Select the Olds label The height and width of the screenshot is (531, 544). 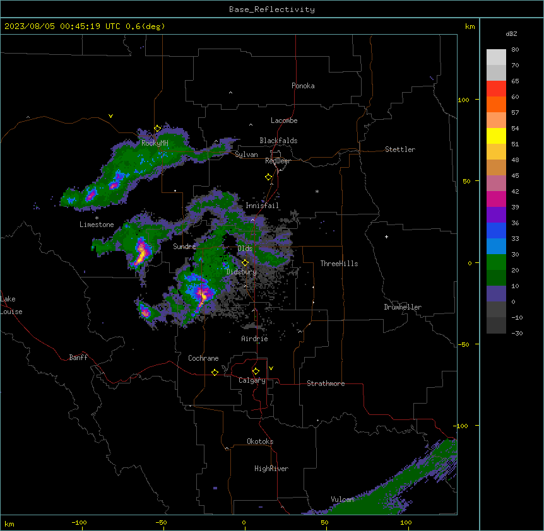pos(245,248)
